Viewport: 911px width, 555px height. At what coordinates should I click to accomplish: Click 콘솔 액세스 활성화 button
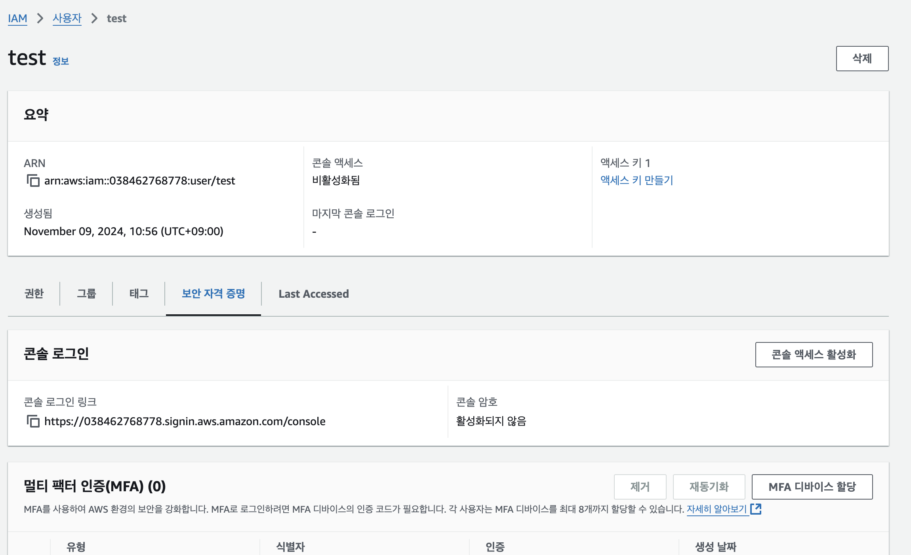[x=814, y=355]
